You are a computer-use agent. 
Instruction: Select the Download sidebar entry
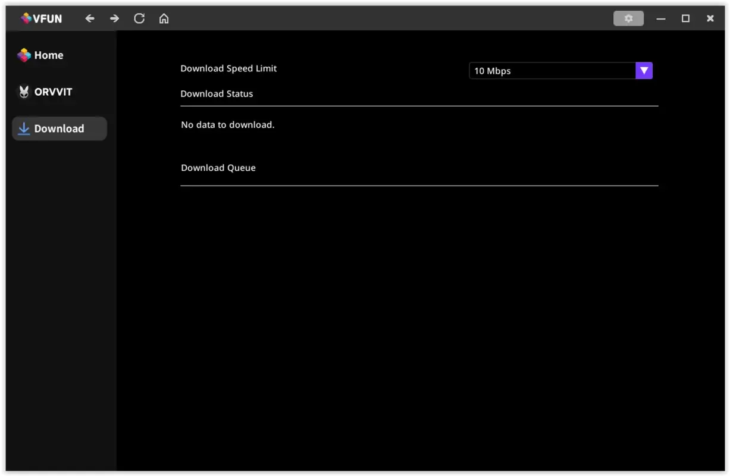59,129
